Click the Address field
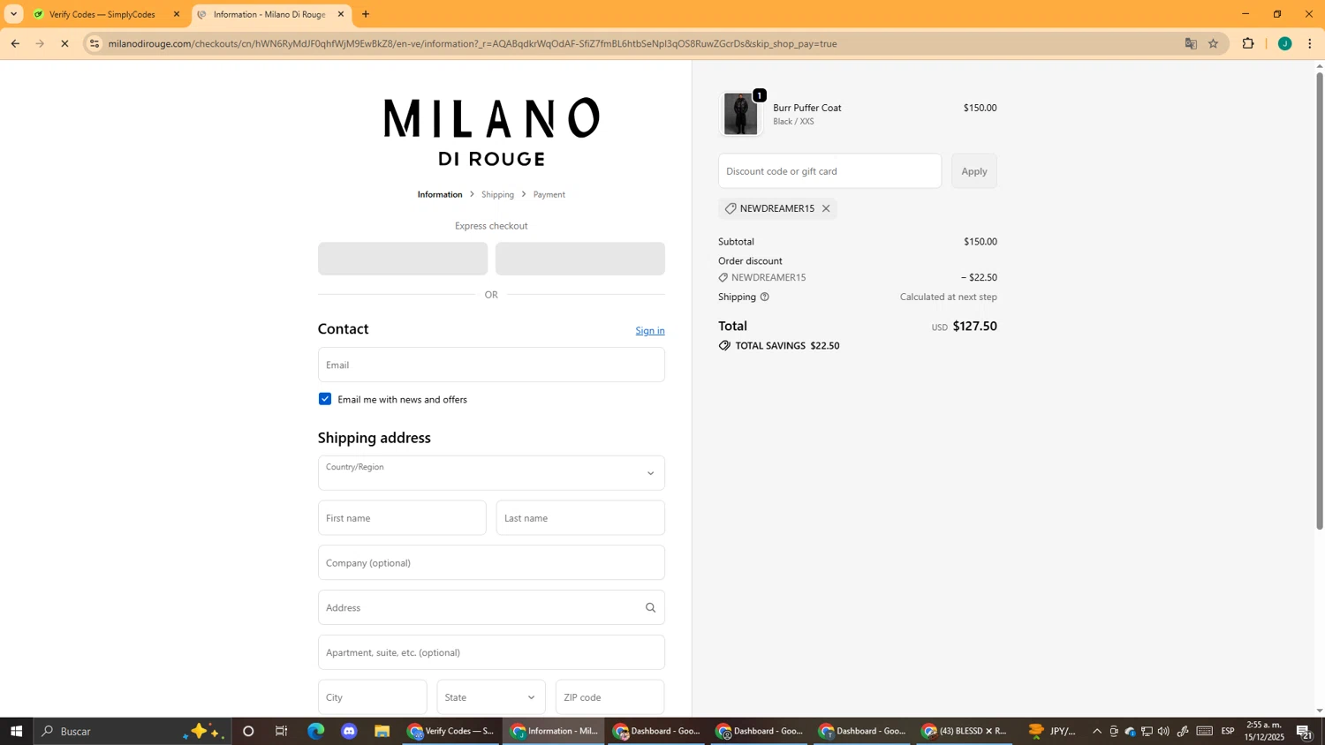Image resolution: width=1325 pixels, height=745 pixels. click(x=491, y=607)
